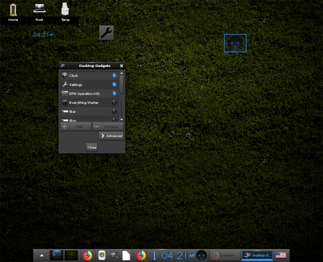Click the temperature gadget in the shelf
The width and height of the screenshot is (323, 262).
[x=154, y=255]
